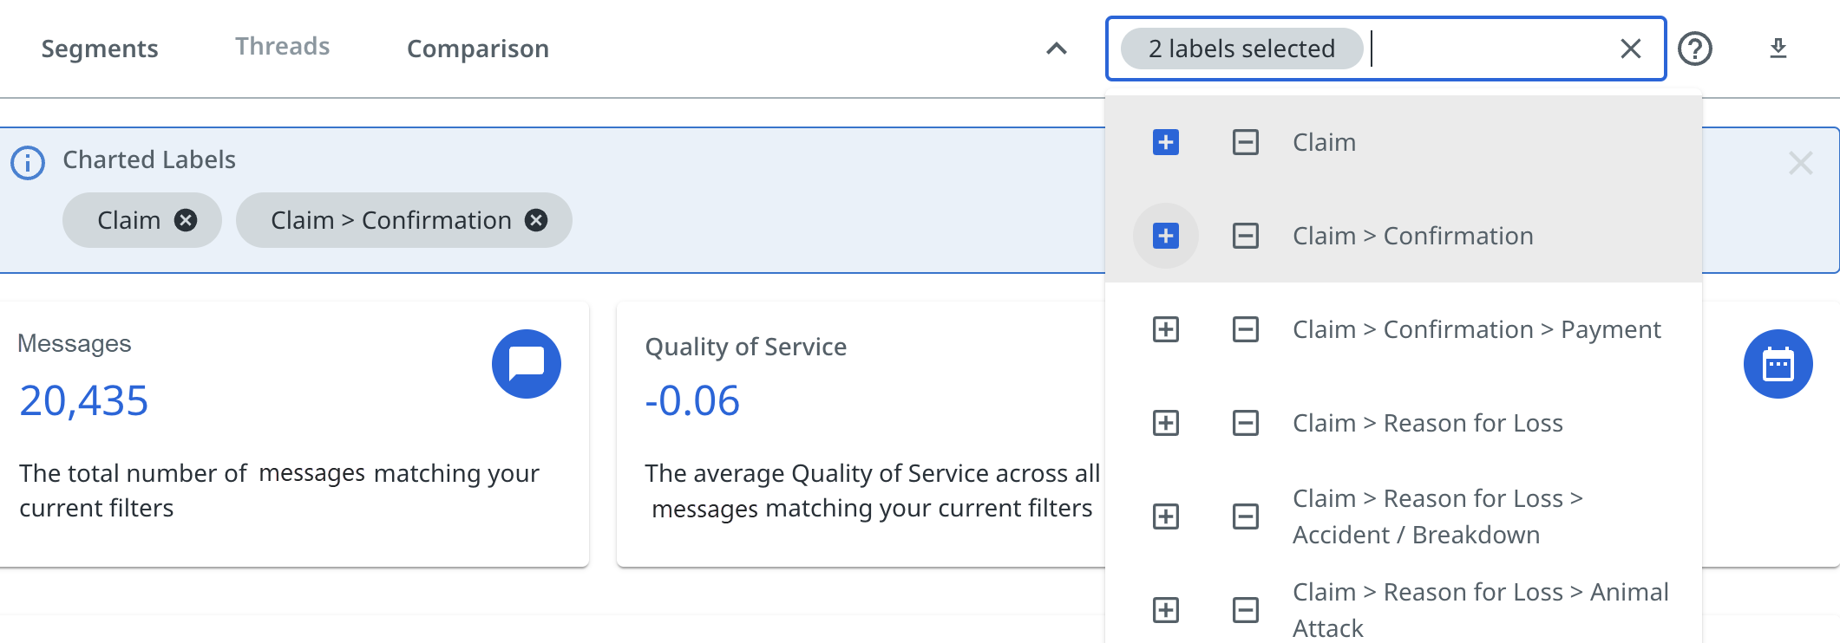
Task: Click the blue Messages chat bubble icon
Action: [526, 364]
